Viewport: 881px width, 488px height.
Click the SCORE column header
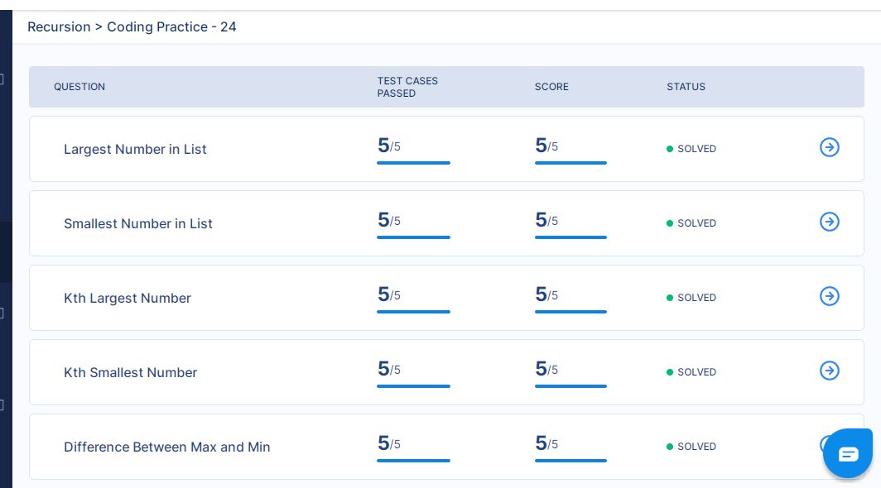(551, 87)
